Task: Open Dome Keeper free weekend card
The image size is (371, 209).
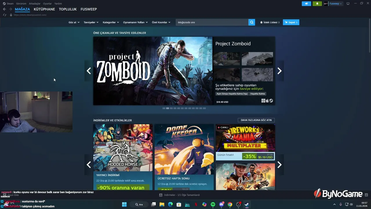Action: pyautogui.click(x=184, y=157)
